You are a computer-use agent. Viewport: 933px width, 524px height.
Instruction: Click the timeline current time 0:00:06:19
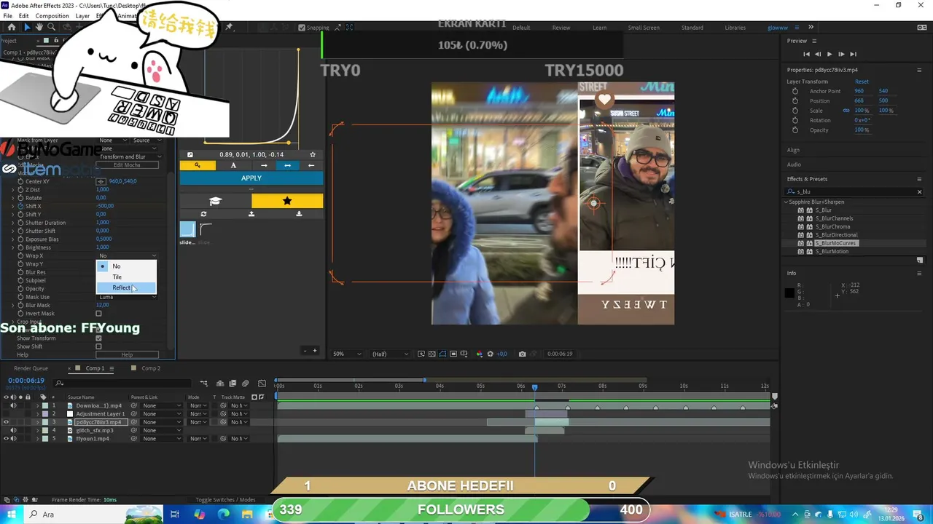(26, 380)
